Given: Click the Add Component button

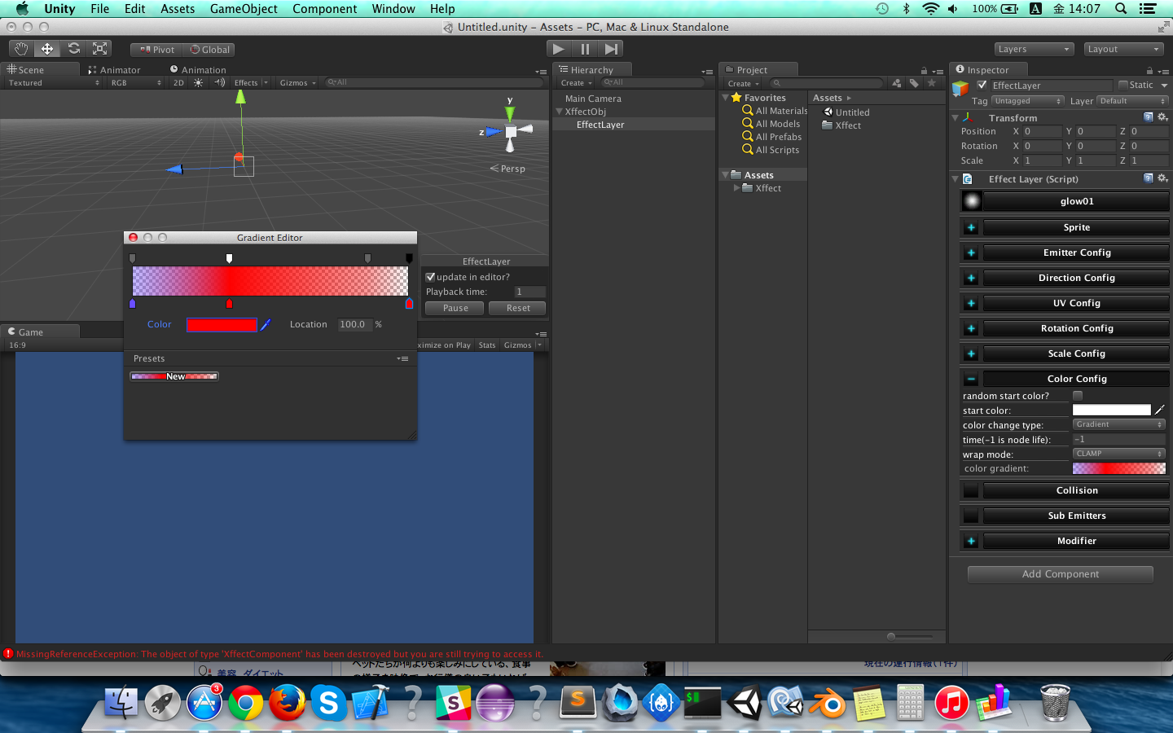Looking at the screenshot, I should pyautogui.click(x=1061, y=574).
